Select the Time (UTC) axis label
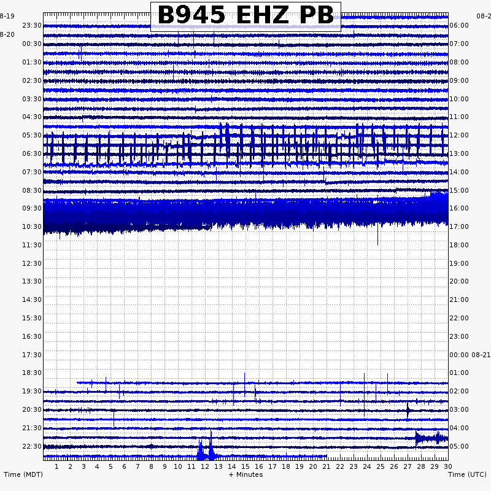This screenshot has width=491, height=491. point(467,474)
